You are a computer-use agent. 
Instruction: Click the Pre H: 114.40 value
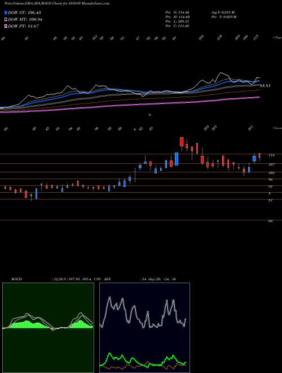[x=177, y=17]
